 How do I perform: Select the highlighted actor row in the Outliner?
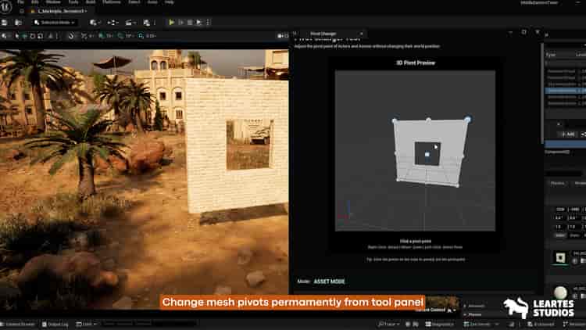[565, 91]
